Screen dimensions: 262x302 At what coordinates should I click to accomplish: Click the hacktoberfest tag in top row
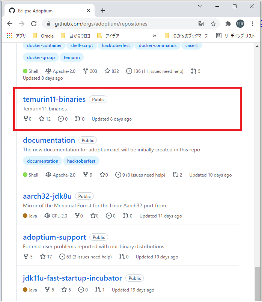(116, 45)
